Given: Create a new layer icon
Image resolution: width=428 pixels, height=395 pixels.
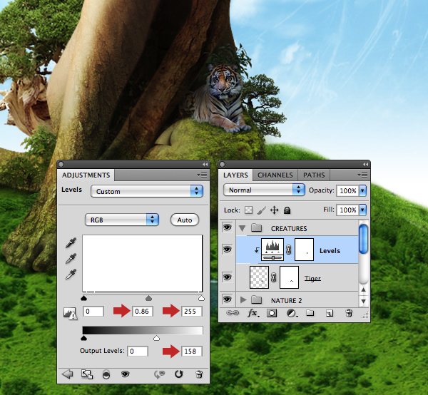Looking at the screenshot, I should 330,313.
